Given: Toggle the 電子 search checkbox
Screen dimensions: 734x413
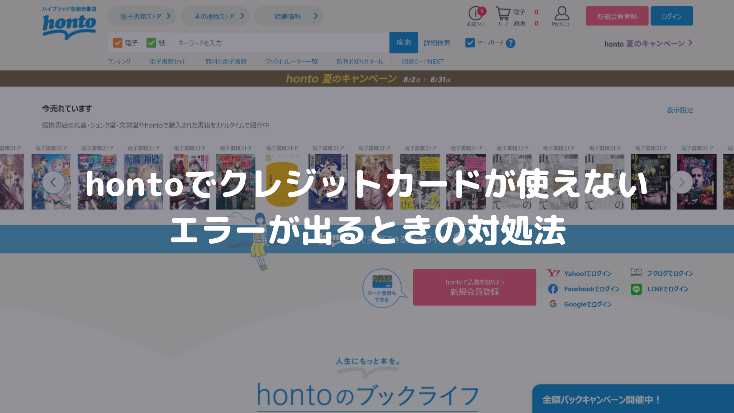Looking at the screenshot, I should pos(117,43).
